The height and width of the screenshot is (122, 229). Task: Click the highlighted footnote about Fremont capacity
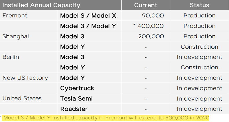106,118
